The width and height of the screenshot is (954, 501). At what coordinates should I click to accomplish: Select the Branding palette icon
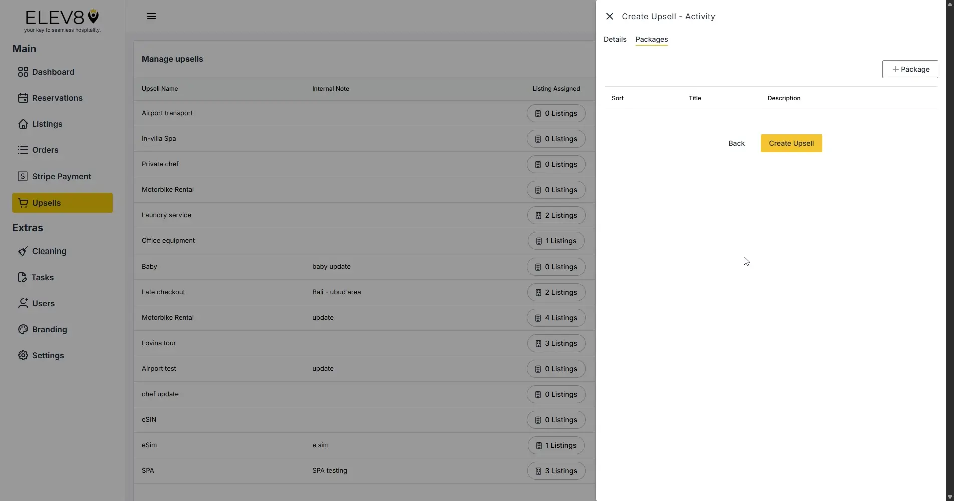tap(23, 329)
